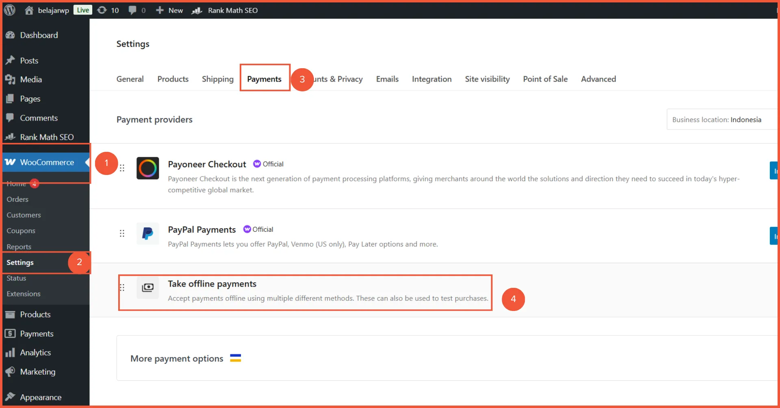This screenshot has width=780, height=408.
Task: Collapse the WooCommerce submenu arrow
Action: 87,162
